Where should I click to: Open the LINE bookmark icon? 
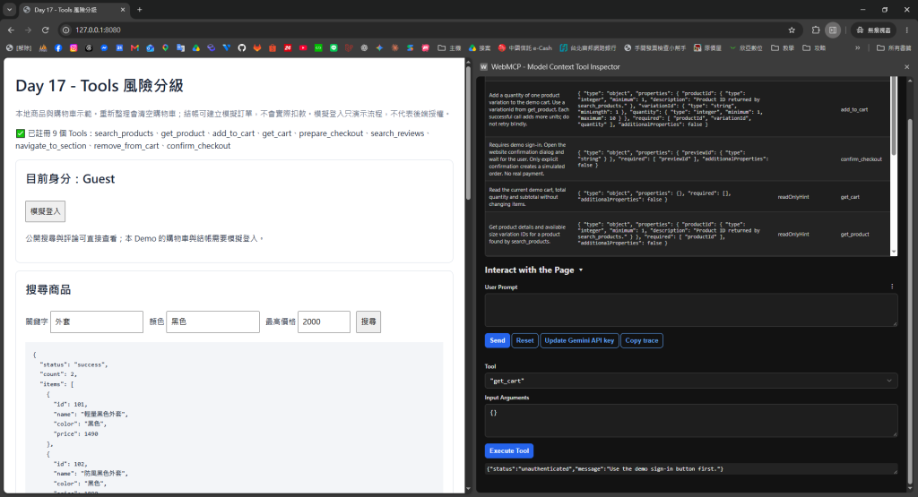pyautogui.click(x=333, y=48)
